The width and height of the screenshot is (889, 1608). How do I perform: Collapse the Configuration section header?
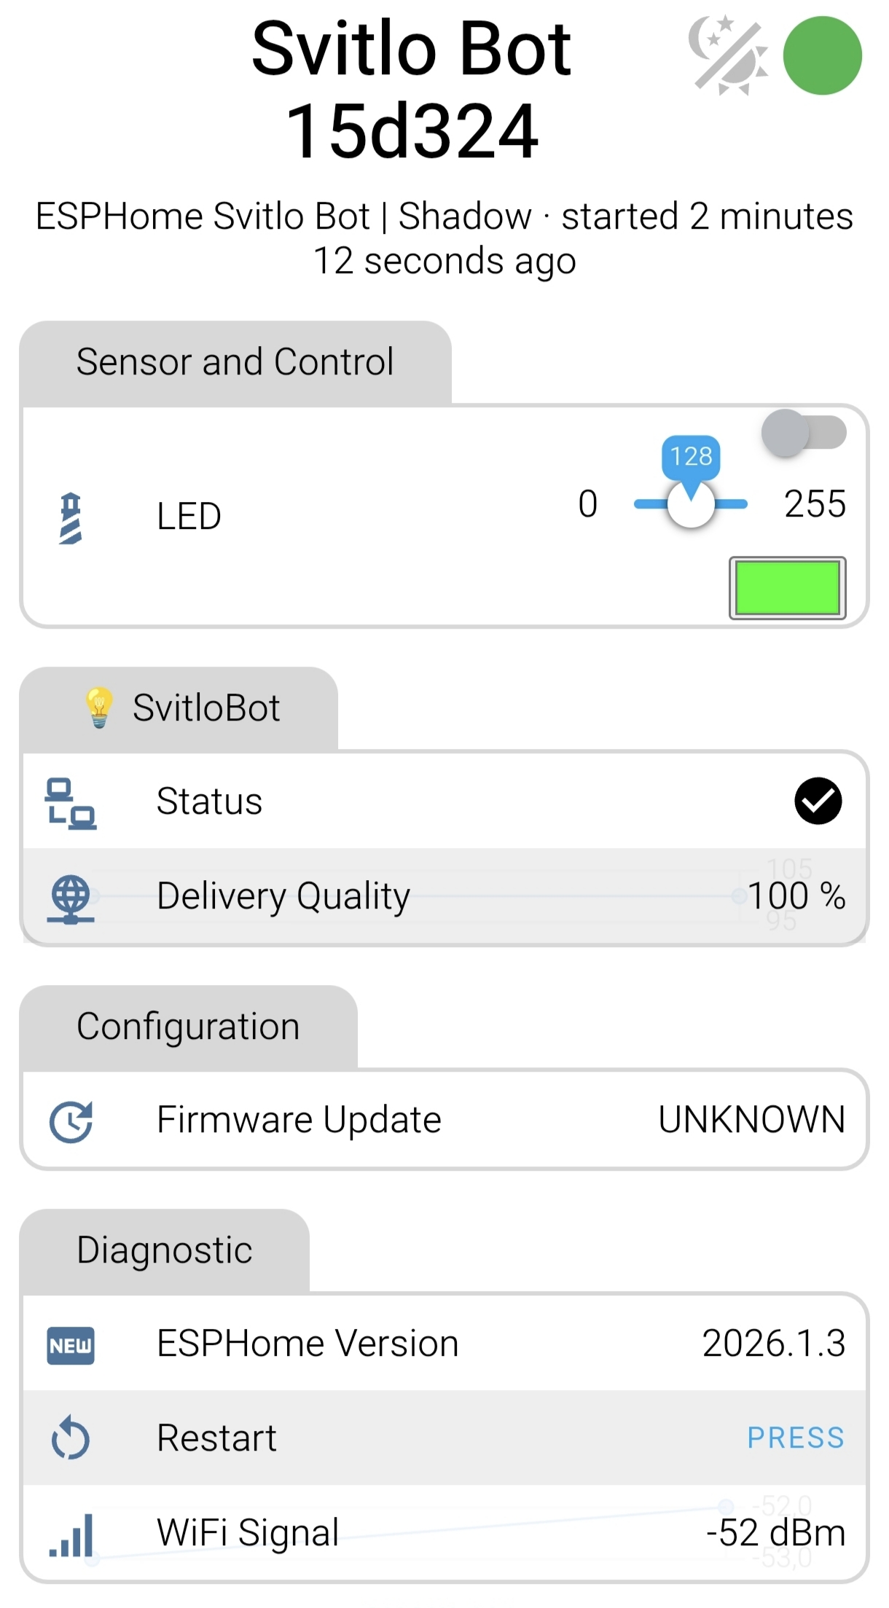click(188, 1027)
